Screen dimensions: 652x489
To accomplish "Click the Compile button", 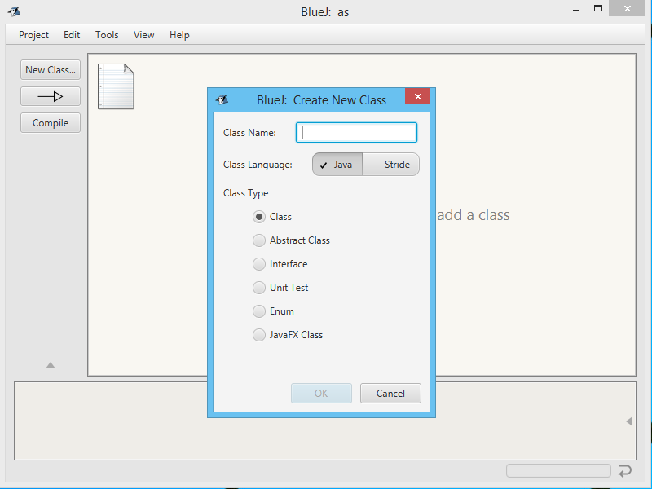I will point(51,123).
